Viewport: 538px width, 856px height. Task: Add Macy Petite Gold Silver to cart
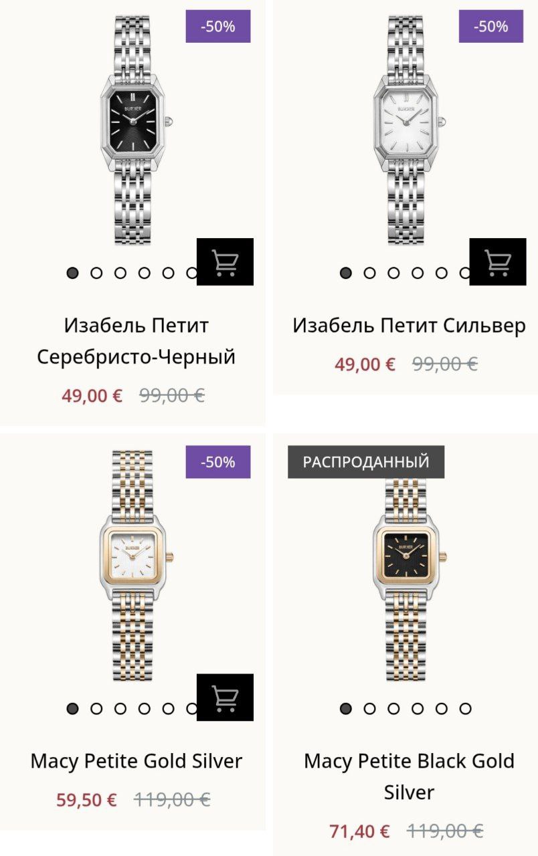point(225,697)
